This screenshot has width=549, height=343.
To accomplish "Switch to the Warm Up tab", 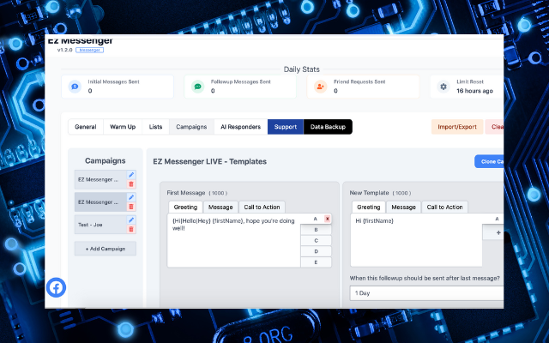I will 123,127.
